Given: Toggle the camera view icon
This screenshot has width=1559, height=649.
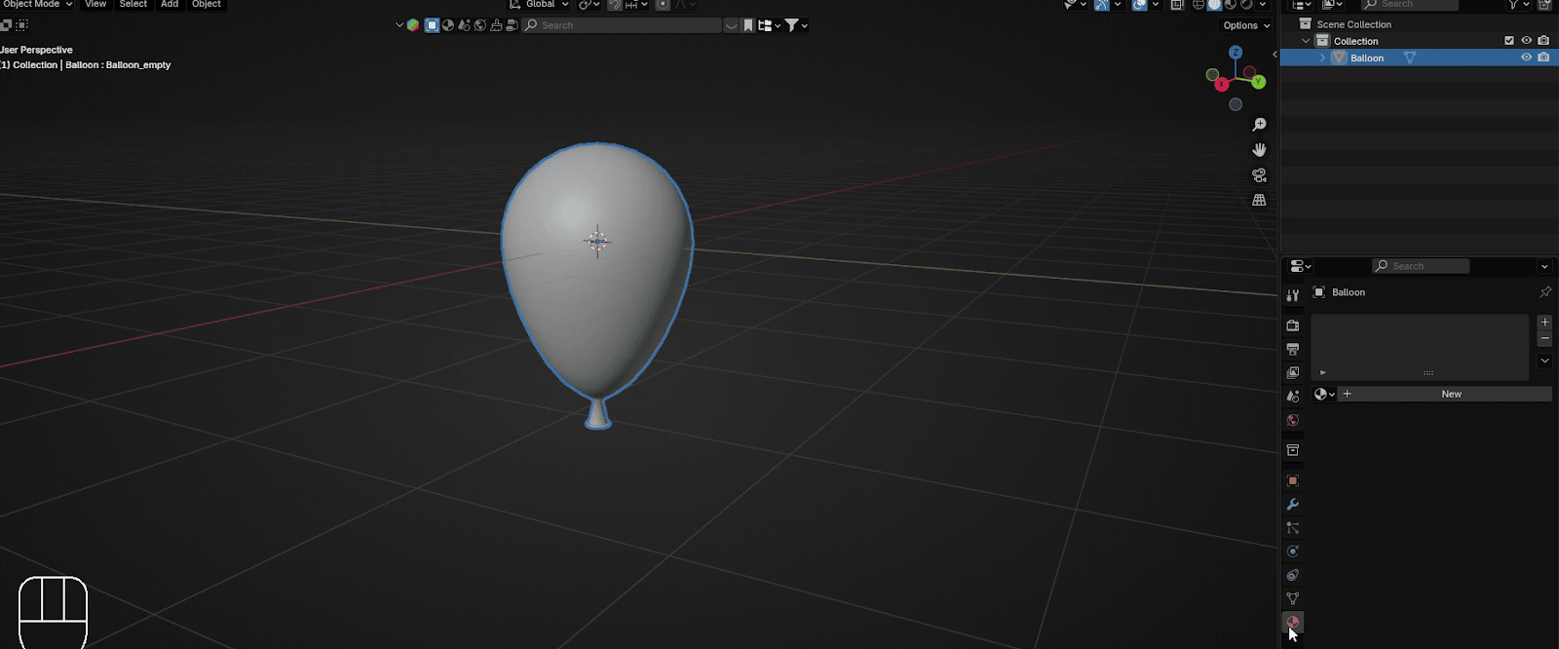Looking at the screenshot, I should [x=1259, y=175].
